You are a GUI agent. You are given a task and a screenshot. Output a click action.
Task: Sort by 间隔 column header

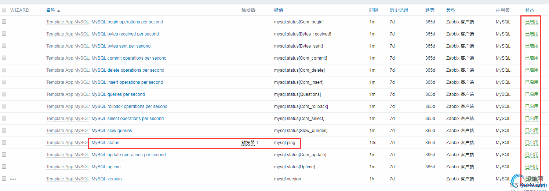click(x=374, y=10)
